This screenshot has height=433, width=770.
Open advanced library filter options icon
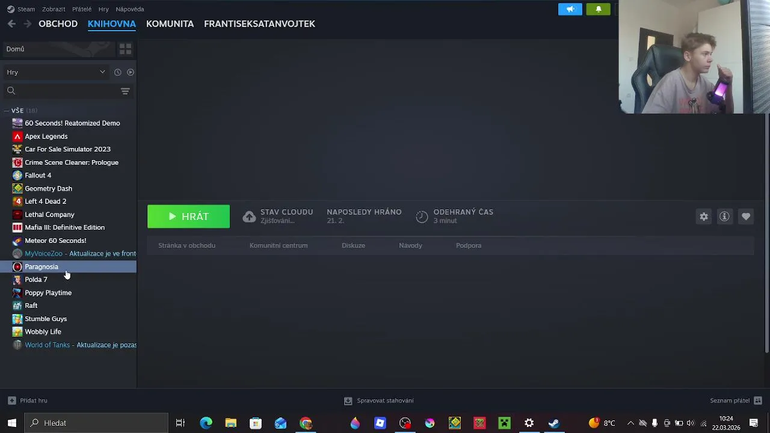[x=125, y=91]
